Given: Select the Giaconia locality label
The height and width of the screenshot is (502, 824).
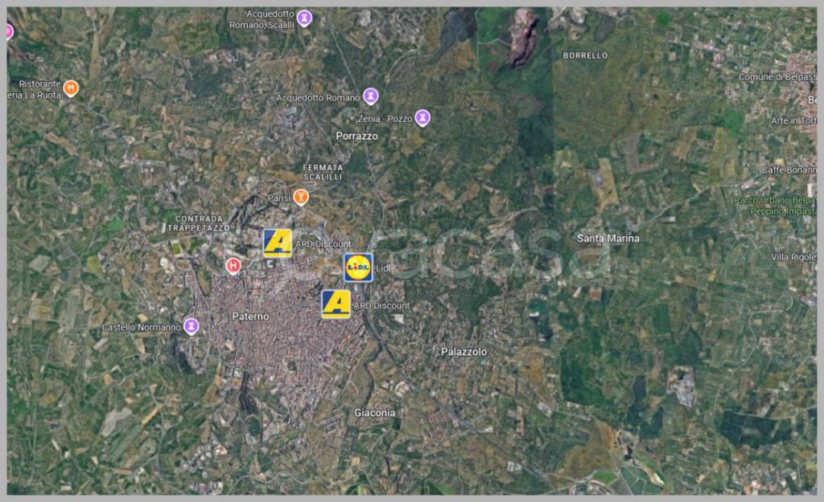Looking at the screenshot, I should [375, 413].
